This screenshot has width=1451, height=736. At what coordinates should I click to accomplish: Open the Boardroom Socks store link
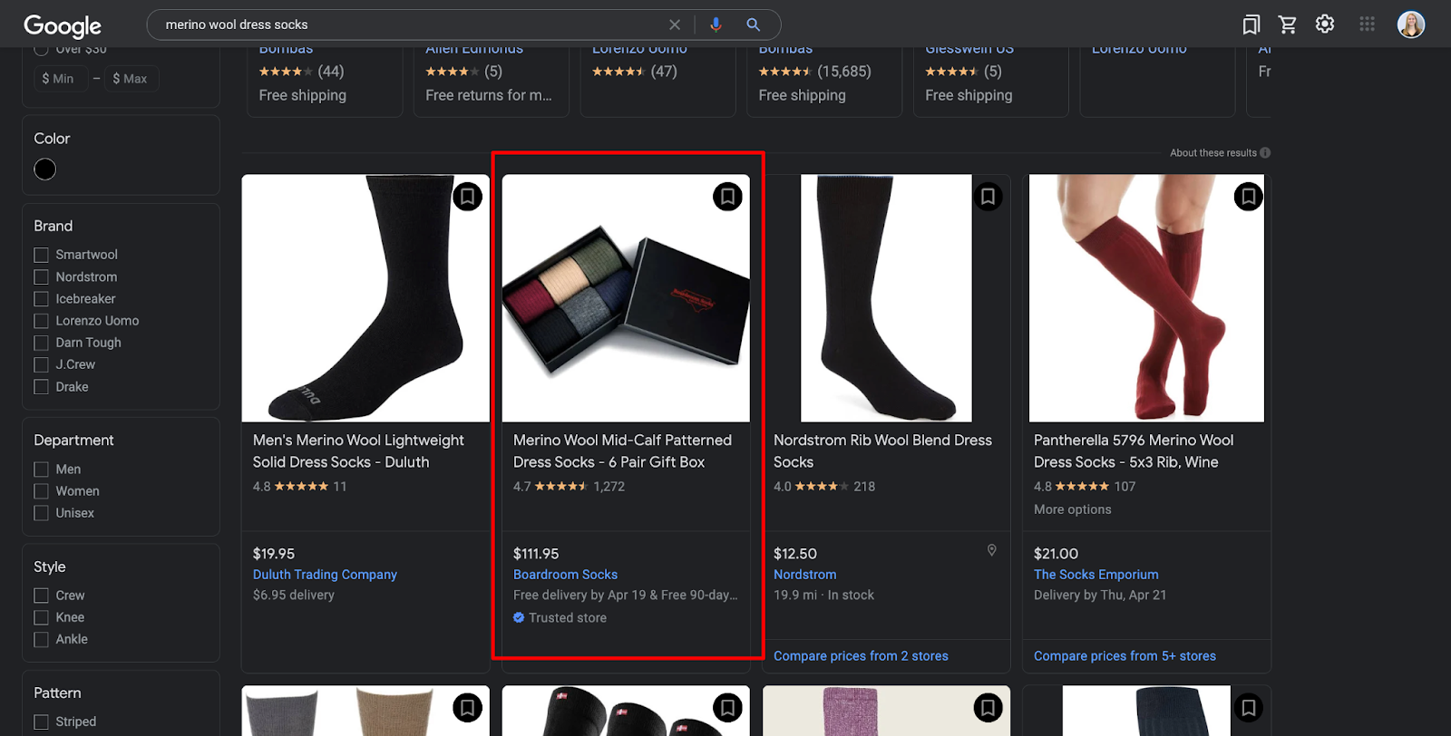pos(565,575)
